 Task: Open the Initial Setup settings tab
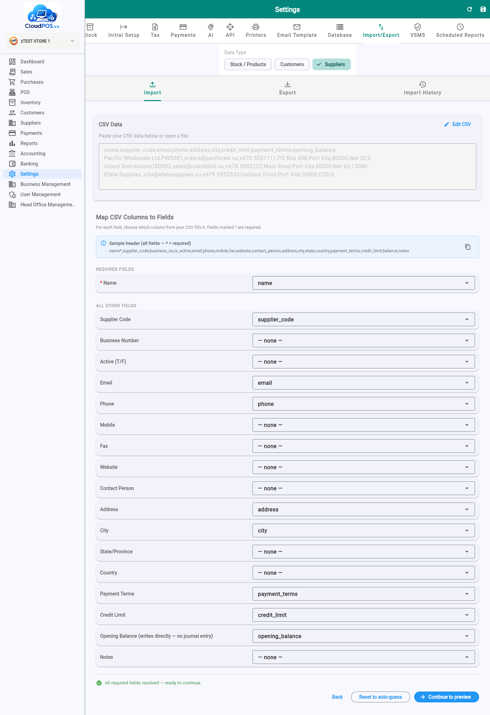[x=124, y=31]
